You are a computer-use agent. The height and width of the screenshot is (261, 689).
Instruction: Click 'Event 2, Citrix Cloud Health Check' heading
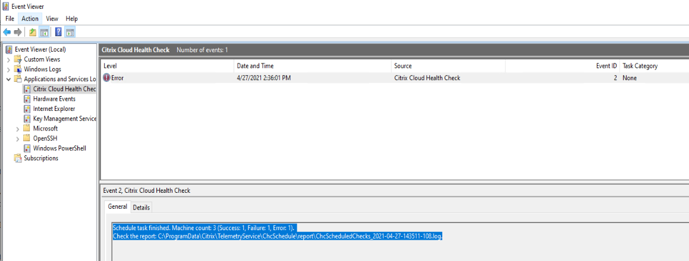146,190
